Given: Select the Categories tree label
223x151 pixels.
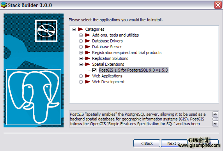Looking at the screenshot, I should coord(95,29).
